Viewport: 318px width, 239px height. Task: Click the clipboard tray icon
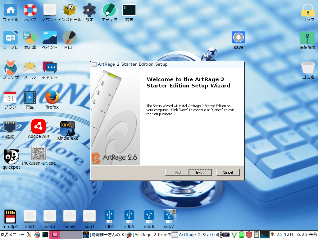[x=256, y=235]
